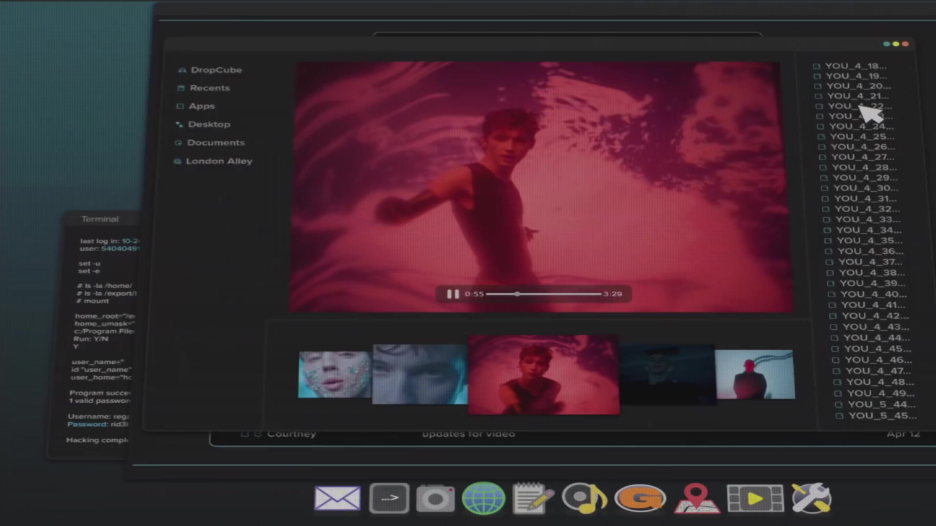Open the Documents label in sidebar

[216, 143]
